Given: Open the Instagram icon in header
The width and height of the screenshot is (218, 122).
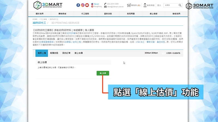Looking at the screenshot, I should [x=83, y=5].
